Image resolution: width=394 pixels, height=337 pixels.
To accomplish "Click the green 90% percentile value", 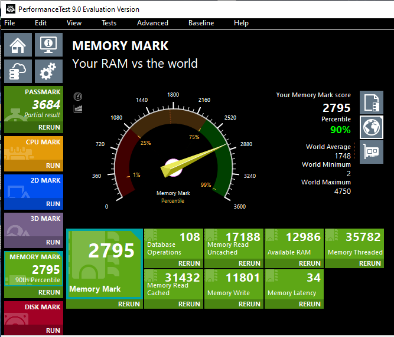I will pyautogui.click(x=340, y=130).
